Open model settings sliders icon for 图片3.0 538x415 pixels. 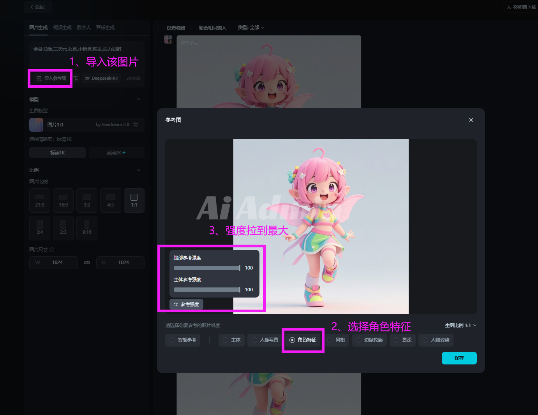136,124
